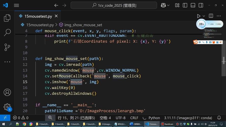This screenshot has width=226, height=127.
Task: Open Windows taskbar search
Action: click(10, 124)
